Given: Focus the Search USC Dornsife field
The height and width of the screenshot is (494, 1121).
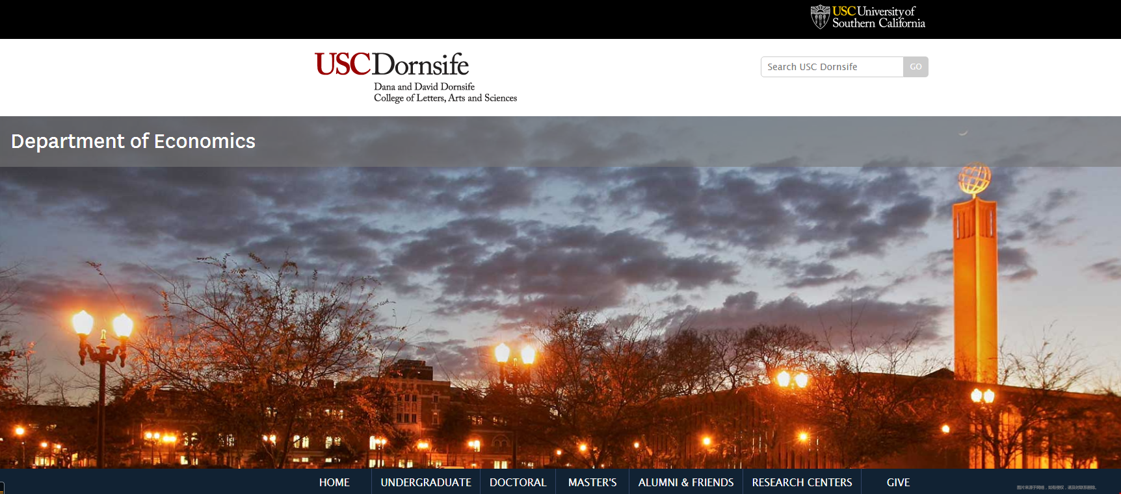Looking at the screenshot, I should coord(832,67).
